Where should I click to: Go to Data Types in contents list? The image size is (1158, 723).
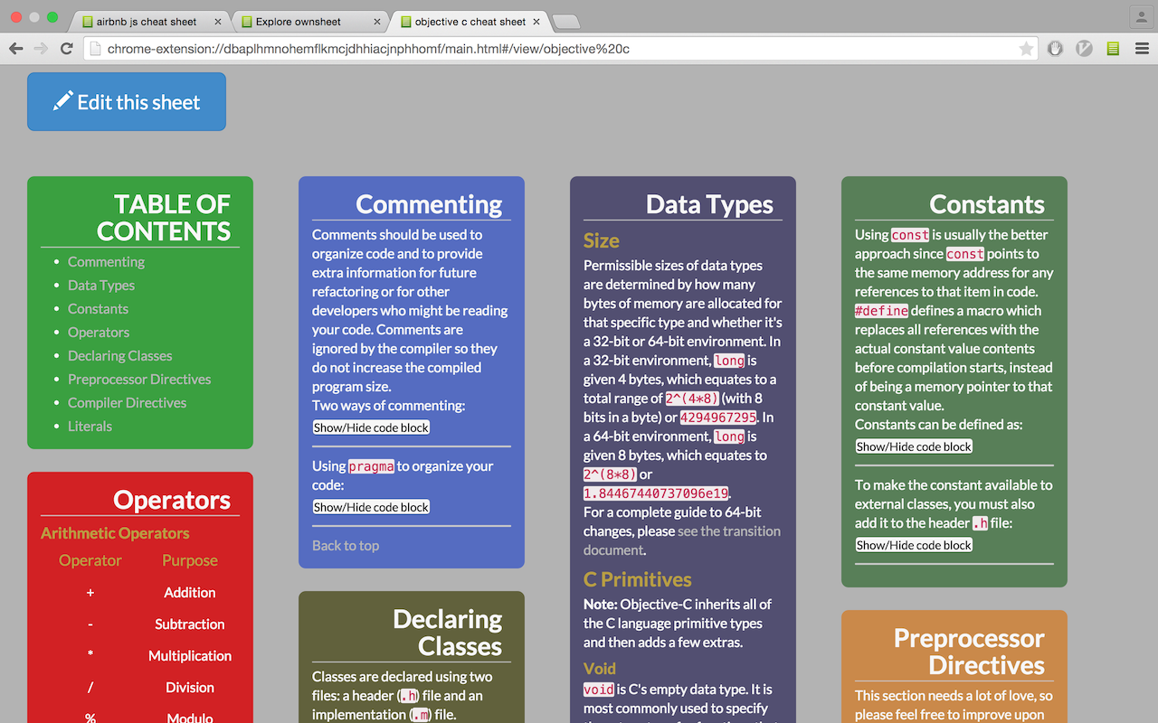pos(101,286)
